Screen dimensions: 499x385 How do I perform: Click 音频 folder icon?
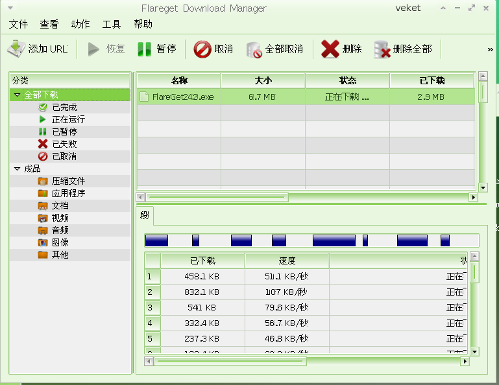[x=43, y=230]
